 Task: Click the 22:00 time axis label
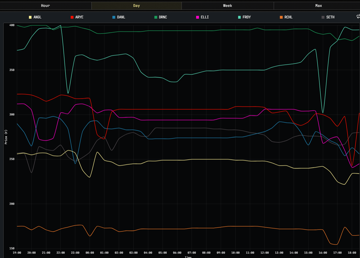(x=61, y=253)
